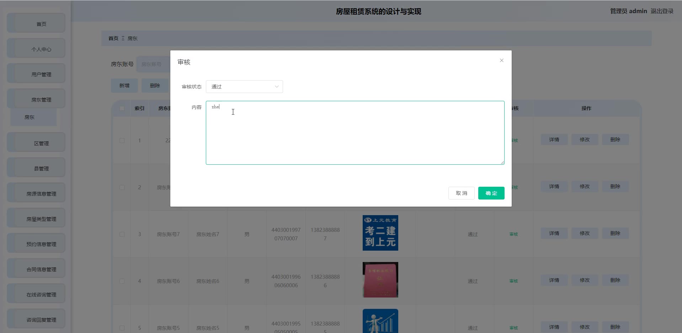Open the blue chart image in row 5
The width and height of the screenshot is (682, 333).
(x=380, y=321)
